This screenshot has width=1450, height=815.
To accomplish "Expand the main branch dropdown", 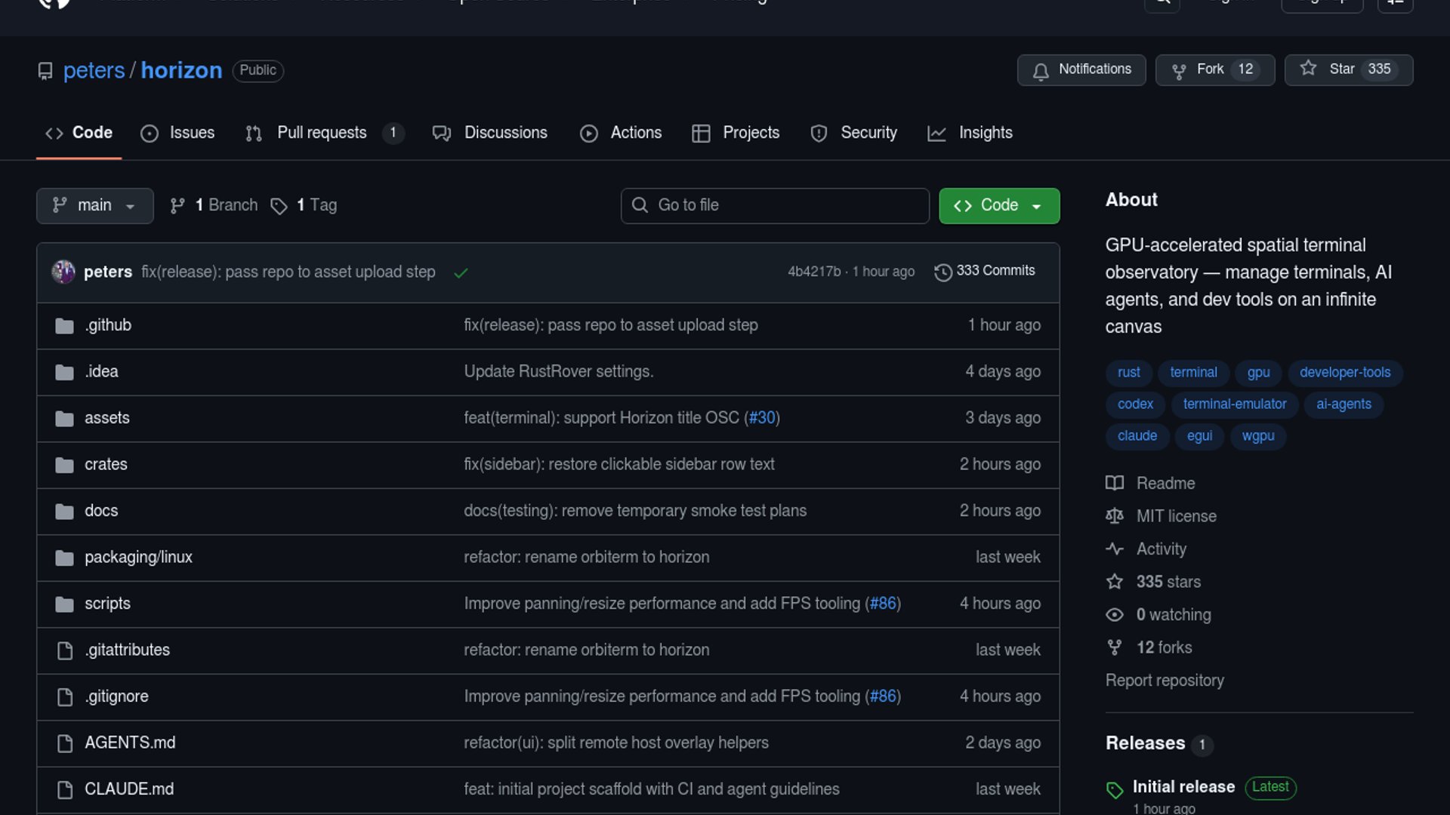I will [x=95, y=205].
